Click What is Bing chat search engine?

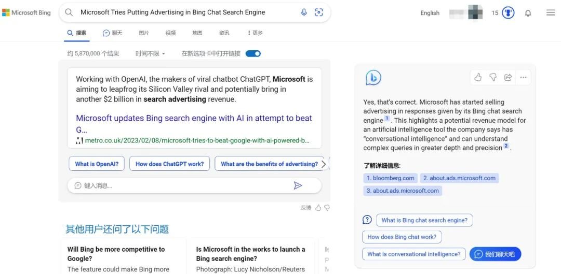click(x=424, y=220)
